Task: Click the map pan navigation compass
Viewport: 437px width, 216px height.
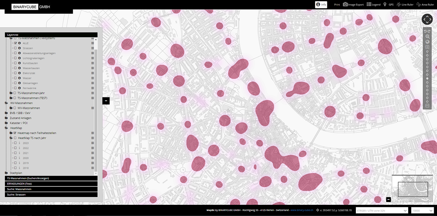Action: pyautogui.click(x=427, y=19)
